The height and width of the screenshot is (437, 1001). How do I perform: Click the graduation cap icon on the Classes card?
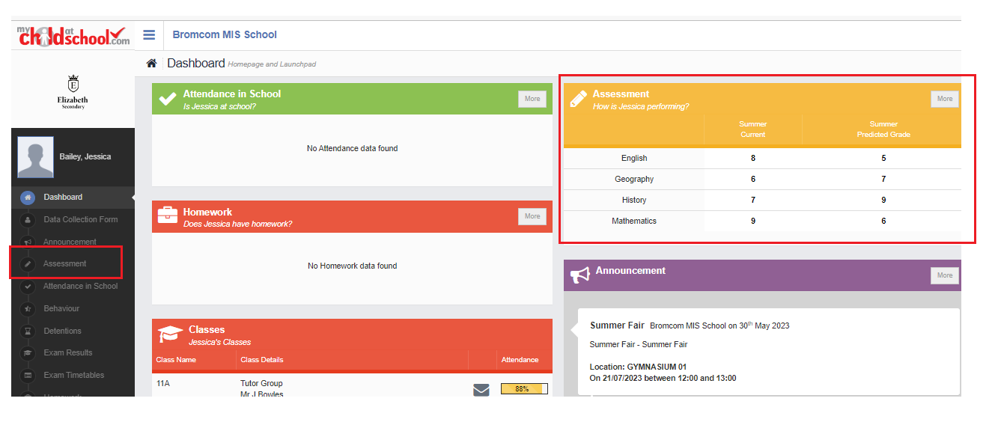coord(170,334)
